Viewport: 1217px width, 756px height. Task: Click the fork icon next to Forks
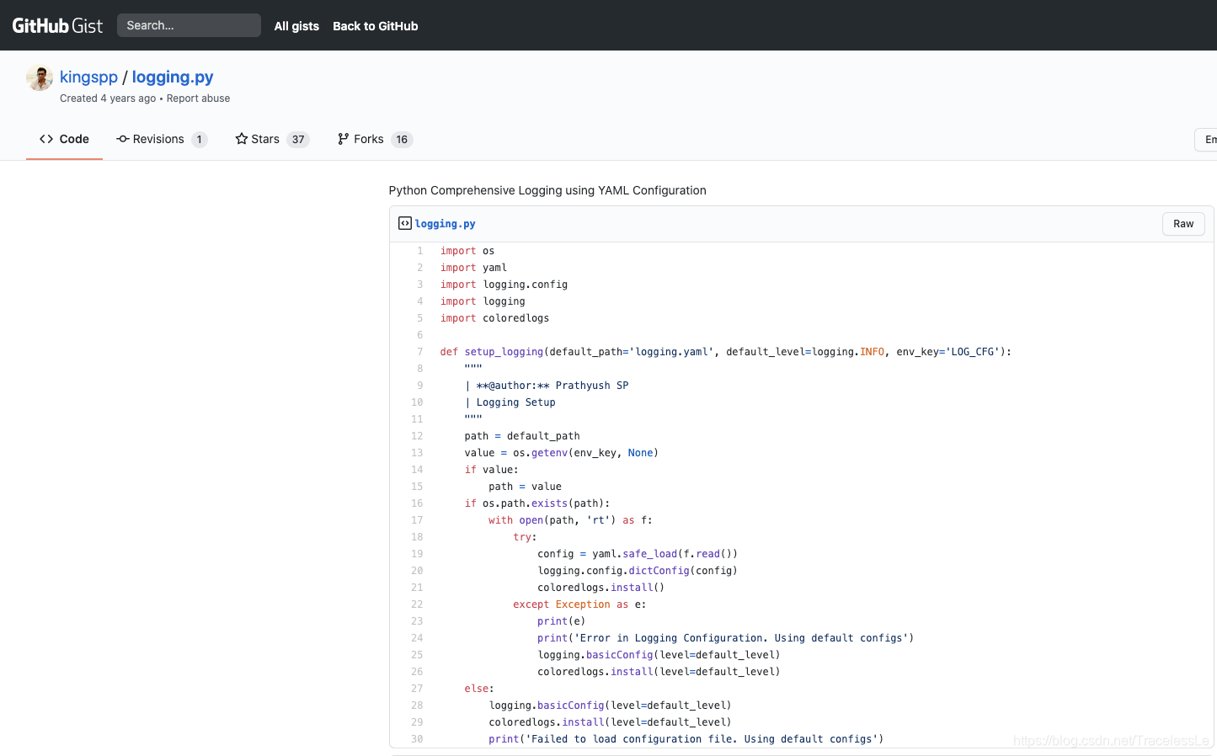click(x=344, y=139)
